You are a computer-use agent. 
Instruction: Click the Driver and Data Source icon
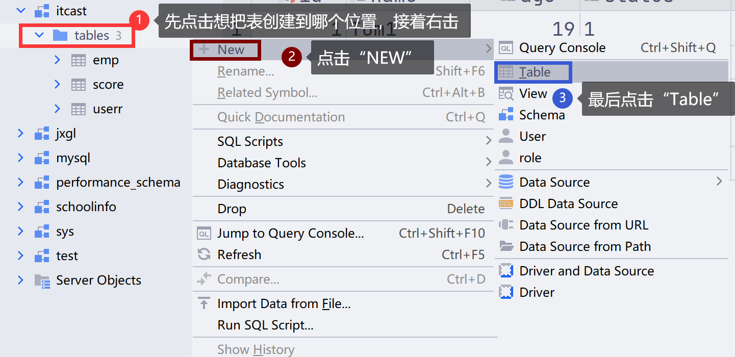[506, 271]
